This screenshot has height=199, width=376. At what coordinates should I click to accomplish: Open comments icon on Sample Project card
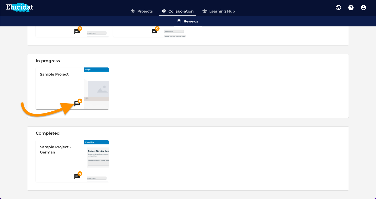pyautogui.click(x=77, y=104)
